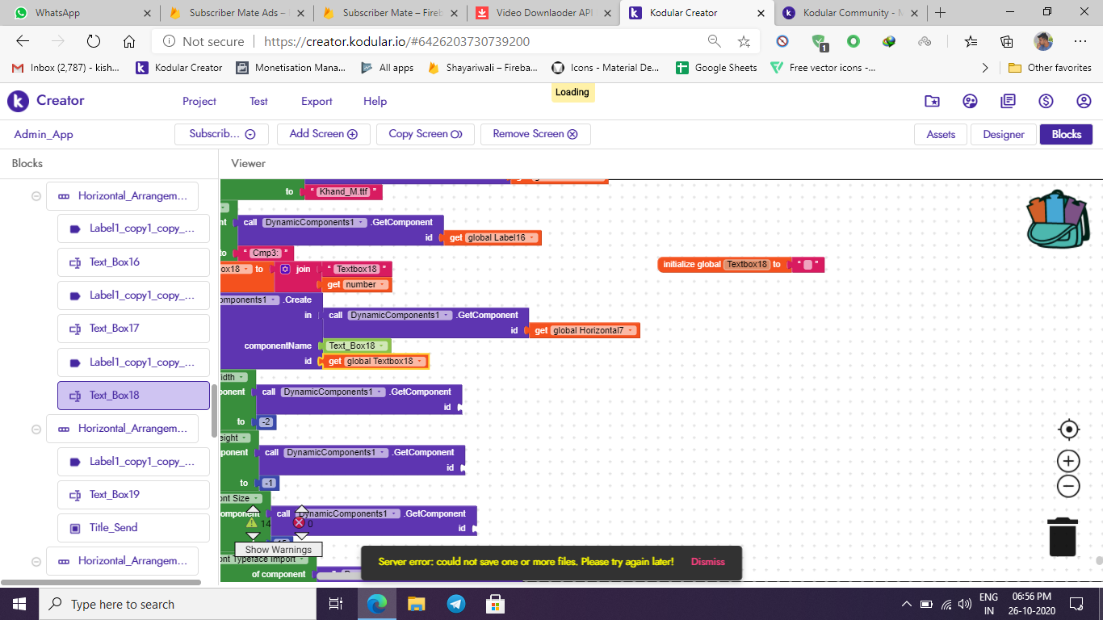Click the dollar monetization icon

(1046, 101)
